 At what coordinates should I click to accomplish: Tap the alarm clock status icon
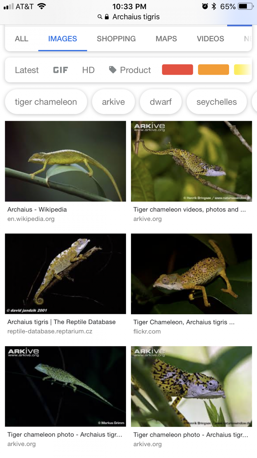coord(205,6)
